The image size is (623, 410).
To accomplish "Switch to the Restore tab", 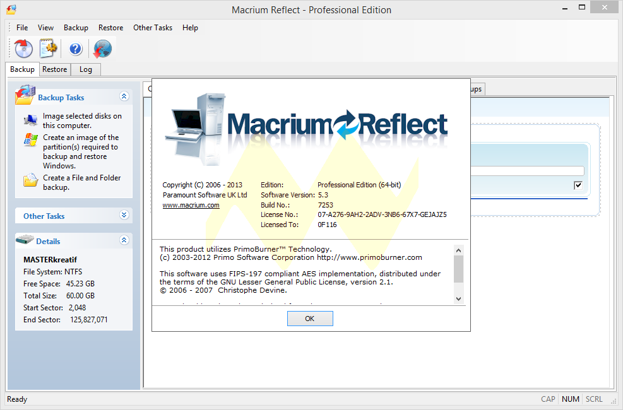I will tap(55, 69).
